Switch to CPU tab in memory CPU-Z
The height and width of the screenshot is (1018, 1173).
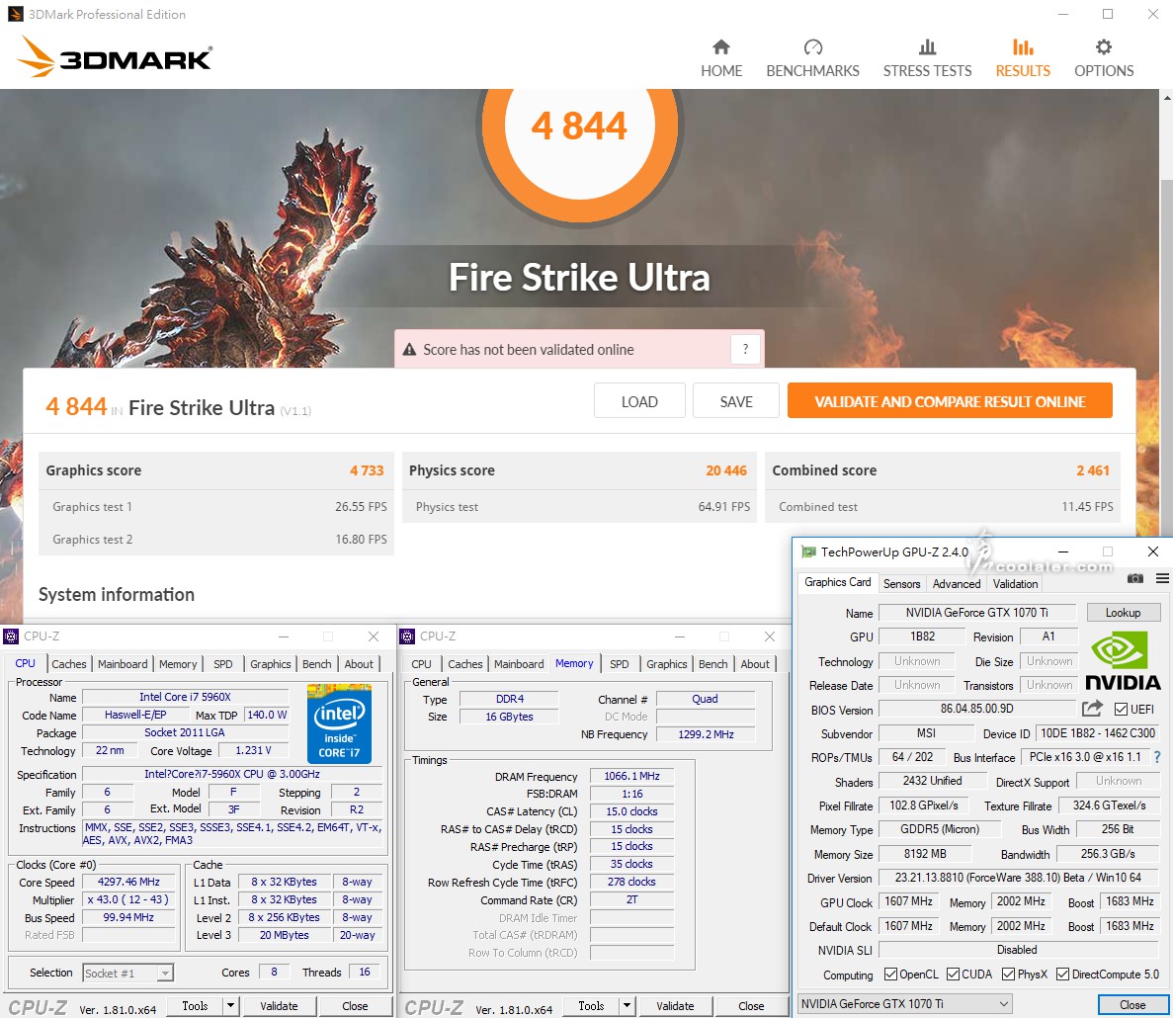point(421,663)
